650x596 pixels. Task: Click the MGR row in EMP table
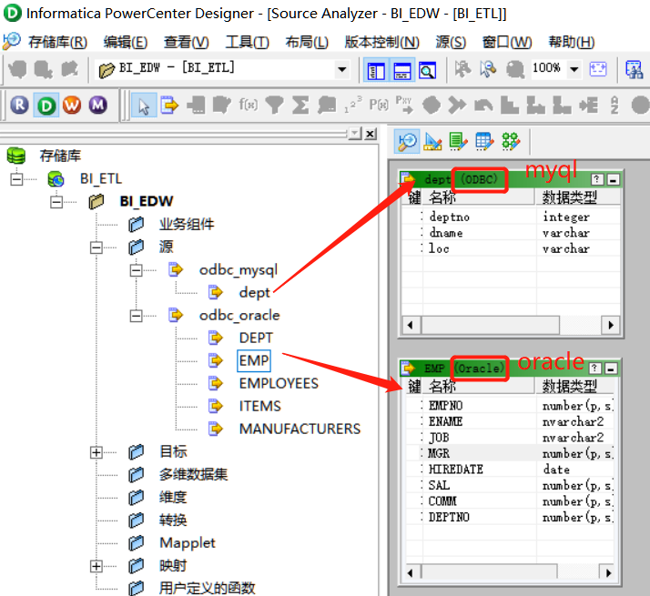tap(510, 453)
